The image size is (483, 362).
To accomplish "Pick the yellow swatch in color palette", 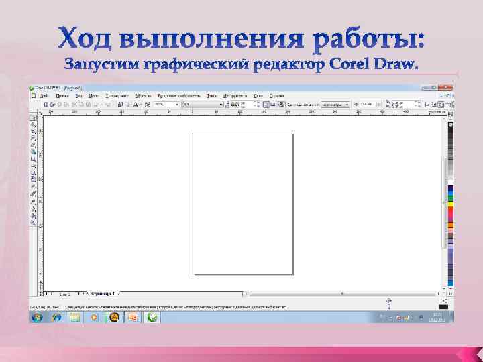I will (451, 204).
